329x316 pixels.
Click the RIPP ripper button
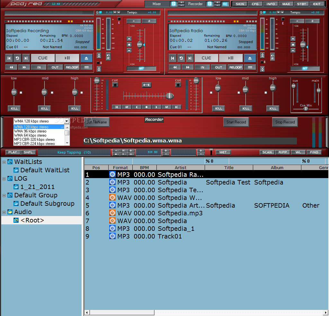283,152
